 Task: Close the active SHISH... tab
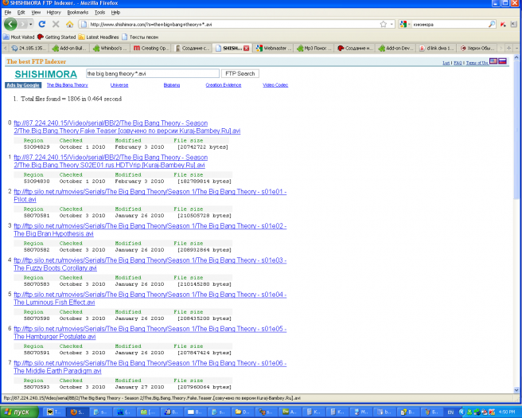coord(247,49)
